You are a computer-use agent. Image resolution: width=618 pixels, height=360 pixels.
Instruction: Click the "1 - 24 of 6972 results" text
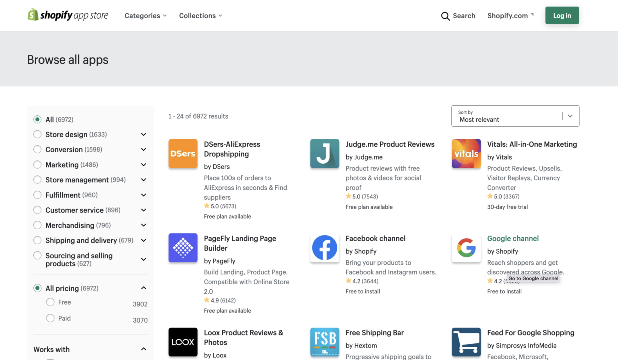point(198,116)
